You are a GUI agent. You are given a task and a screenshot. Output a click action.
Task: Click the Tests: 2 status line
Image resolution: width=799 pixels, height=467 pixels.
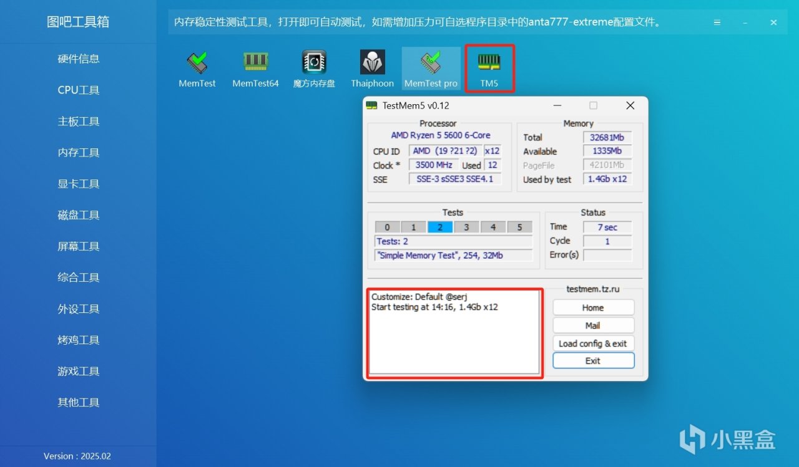[x=454, y=241]
